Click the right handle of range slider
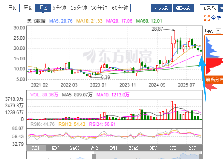This screenshot has height=159, width=223. pyautogui.click(x=201, y=157)
